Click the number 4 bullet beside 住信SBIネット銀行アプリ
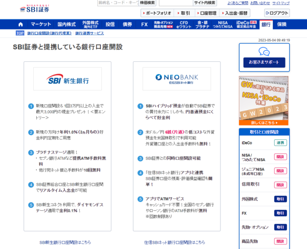 click(x=140, y=173)
